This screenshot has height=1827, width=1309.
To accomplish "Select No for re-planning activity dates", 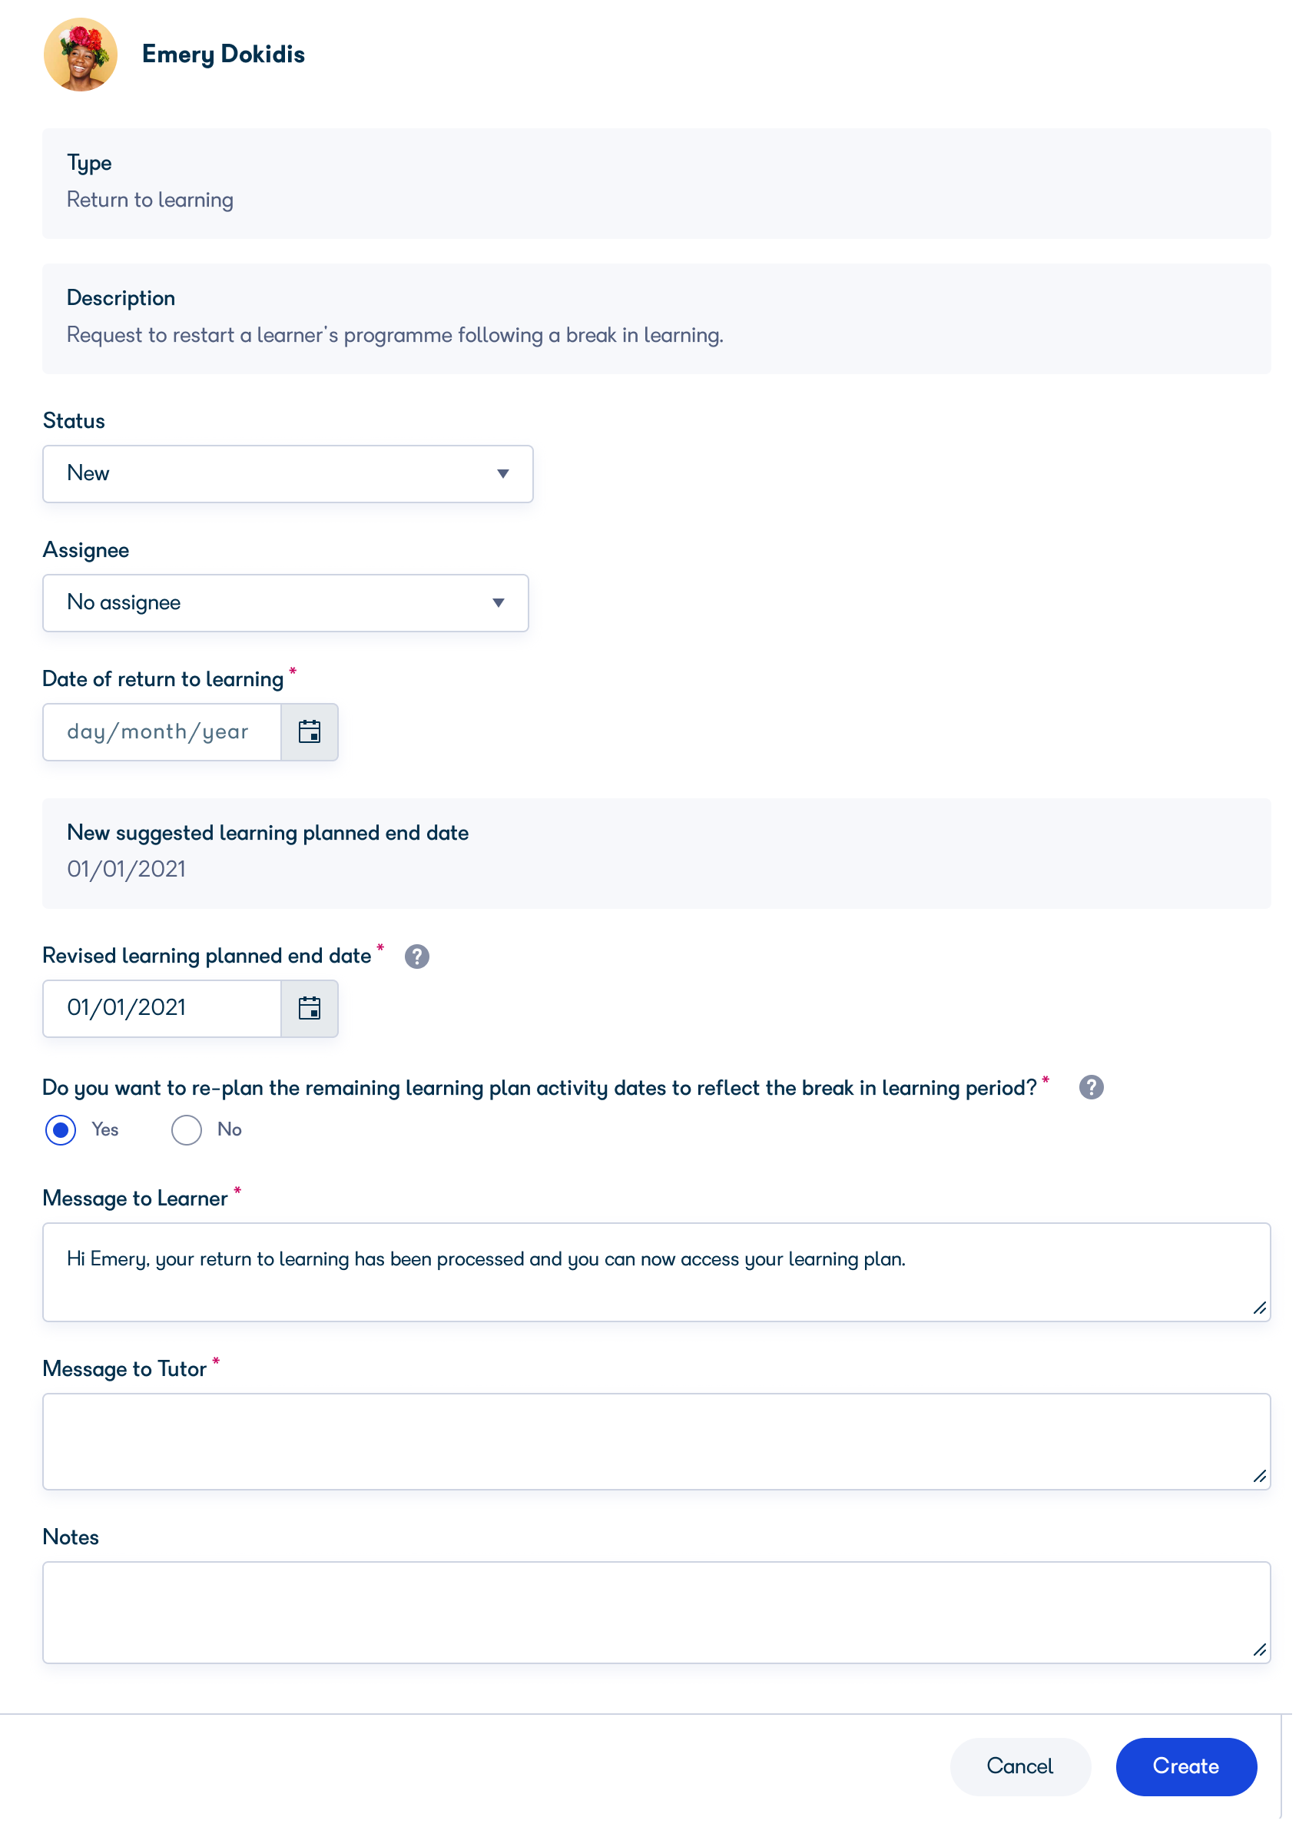I will click(x=186, y=1129).
